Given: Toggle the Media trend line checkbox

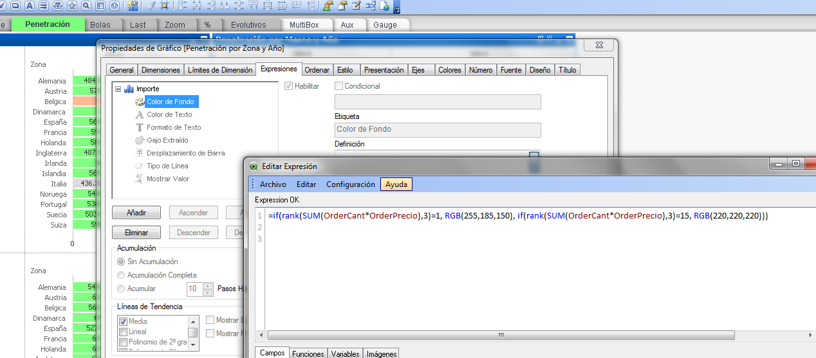Looking at the screenshot, I should (123, 321).
